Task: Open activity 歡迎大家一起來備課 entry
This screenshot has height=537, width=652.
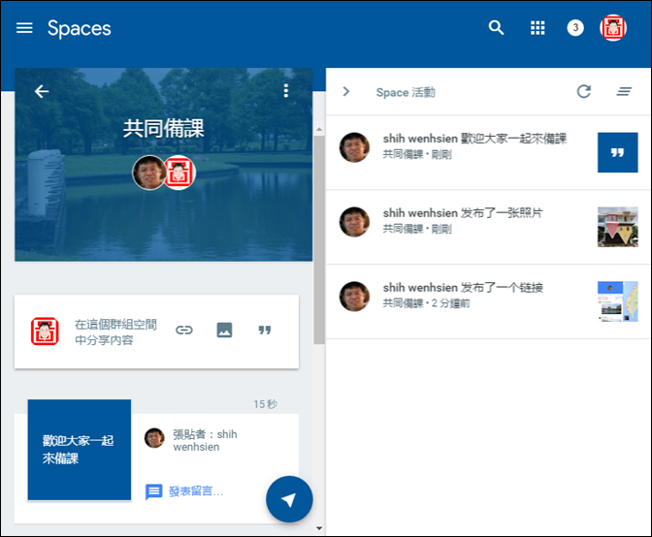Action: (488, 152)
